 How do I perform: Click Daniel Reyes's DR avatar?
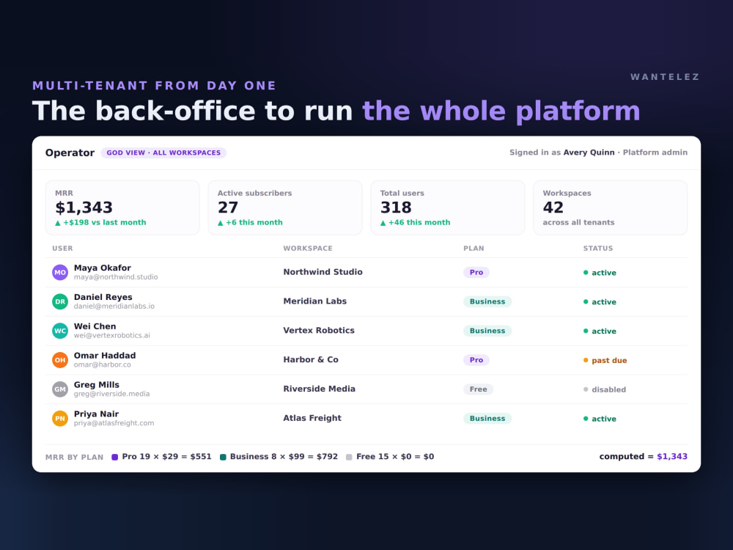(x=60, y=301)
